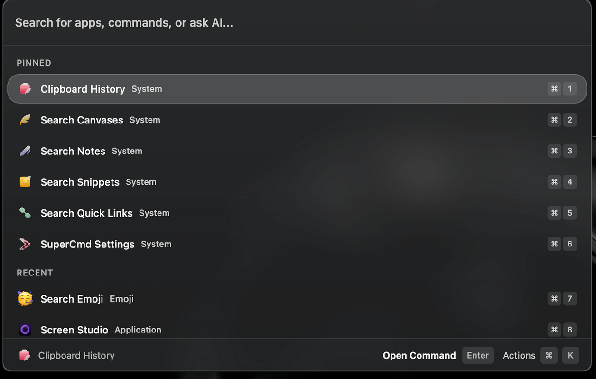The width and height of the screenshot is (596, 379).
Task: Open the Search Quick Links command
Action: tap(297, 213)
